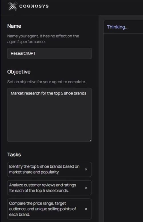The height and width of the screenshot is (222, 143).
Task: Select the "Compare the price range" task text
Action: click(43, 209)
